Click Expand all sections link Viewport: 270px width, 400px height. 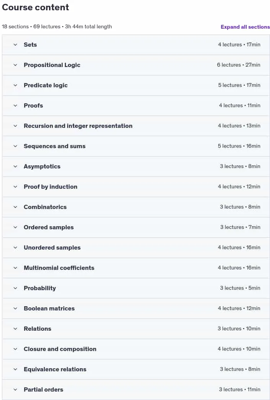pyautogui.click(x=245, y=27)
